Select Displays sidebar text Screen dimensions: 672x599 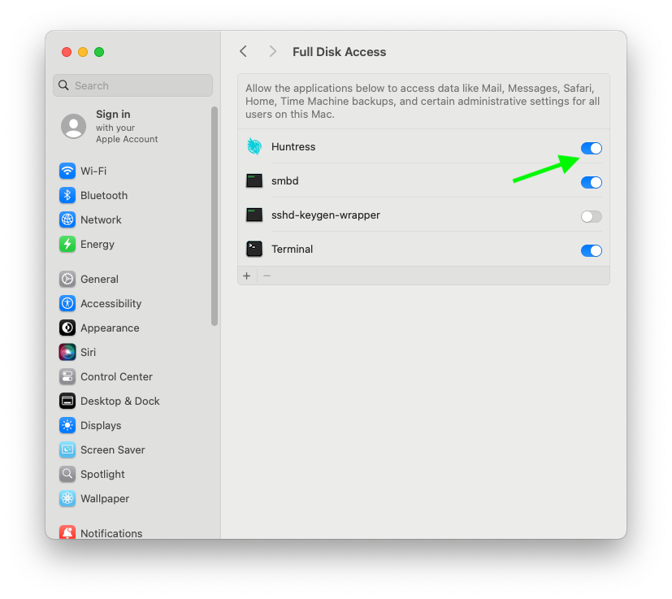[101, 426]
